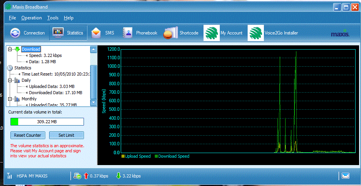The image size is (361, 186).
Task: Click the network connection status icon
Action: [77, 176]
